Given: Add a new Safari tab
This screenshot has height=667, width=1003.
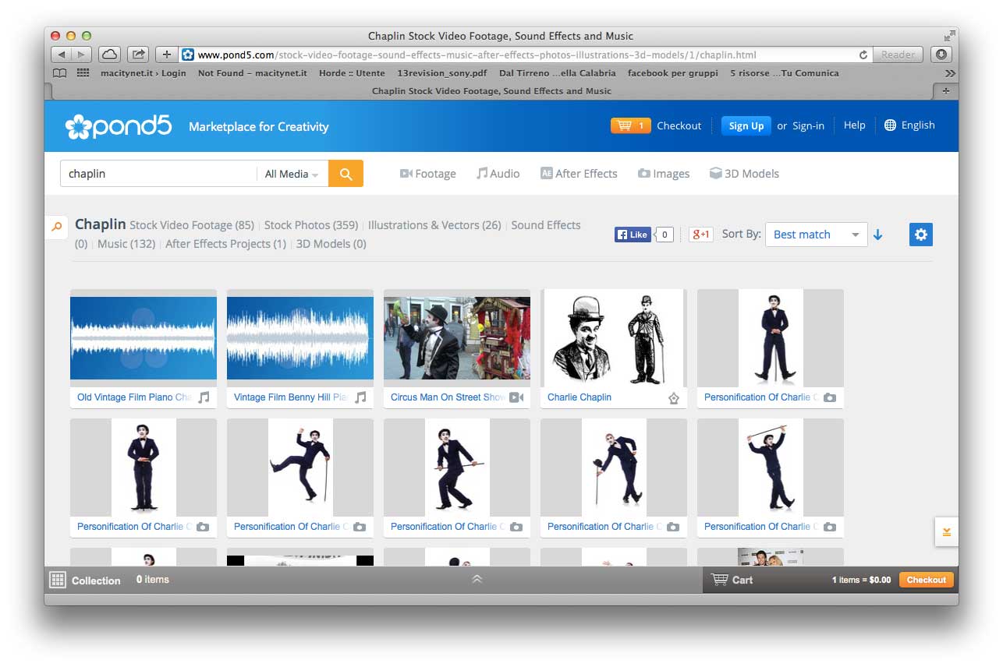Looking at the screenshot, I should (x=946, y=91).
